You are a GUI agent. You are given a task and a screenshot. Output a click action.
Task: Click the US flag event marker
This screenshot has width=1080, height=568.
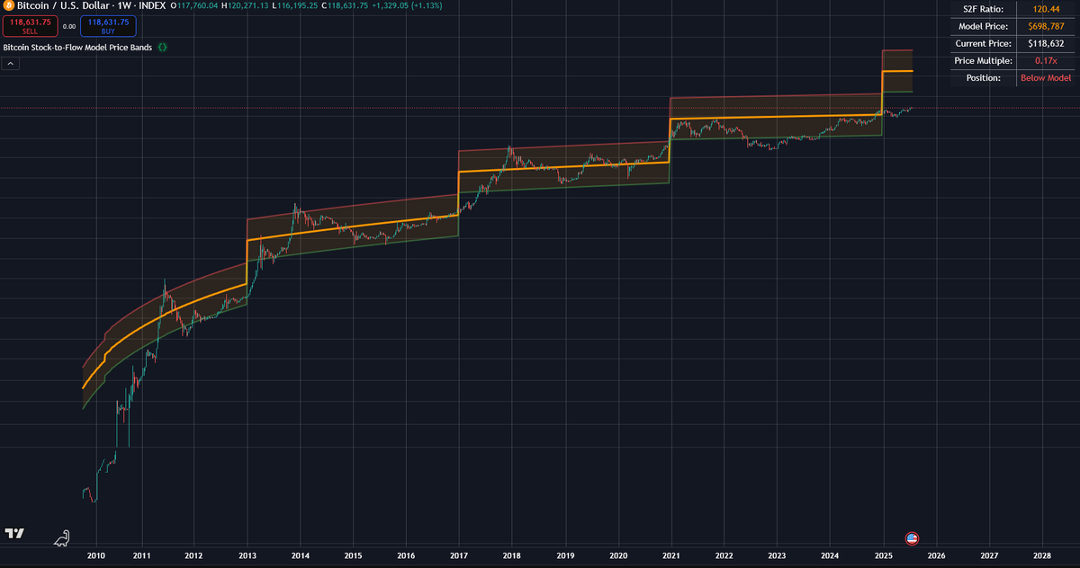point(912,538)
